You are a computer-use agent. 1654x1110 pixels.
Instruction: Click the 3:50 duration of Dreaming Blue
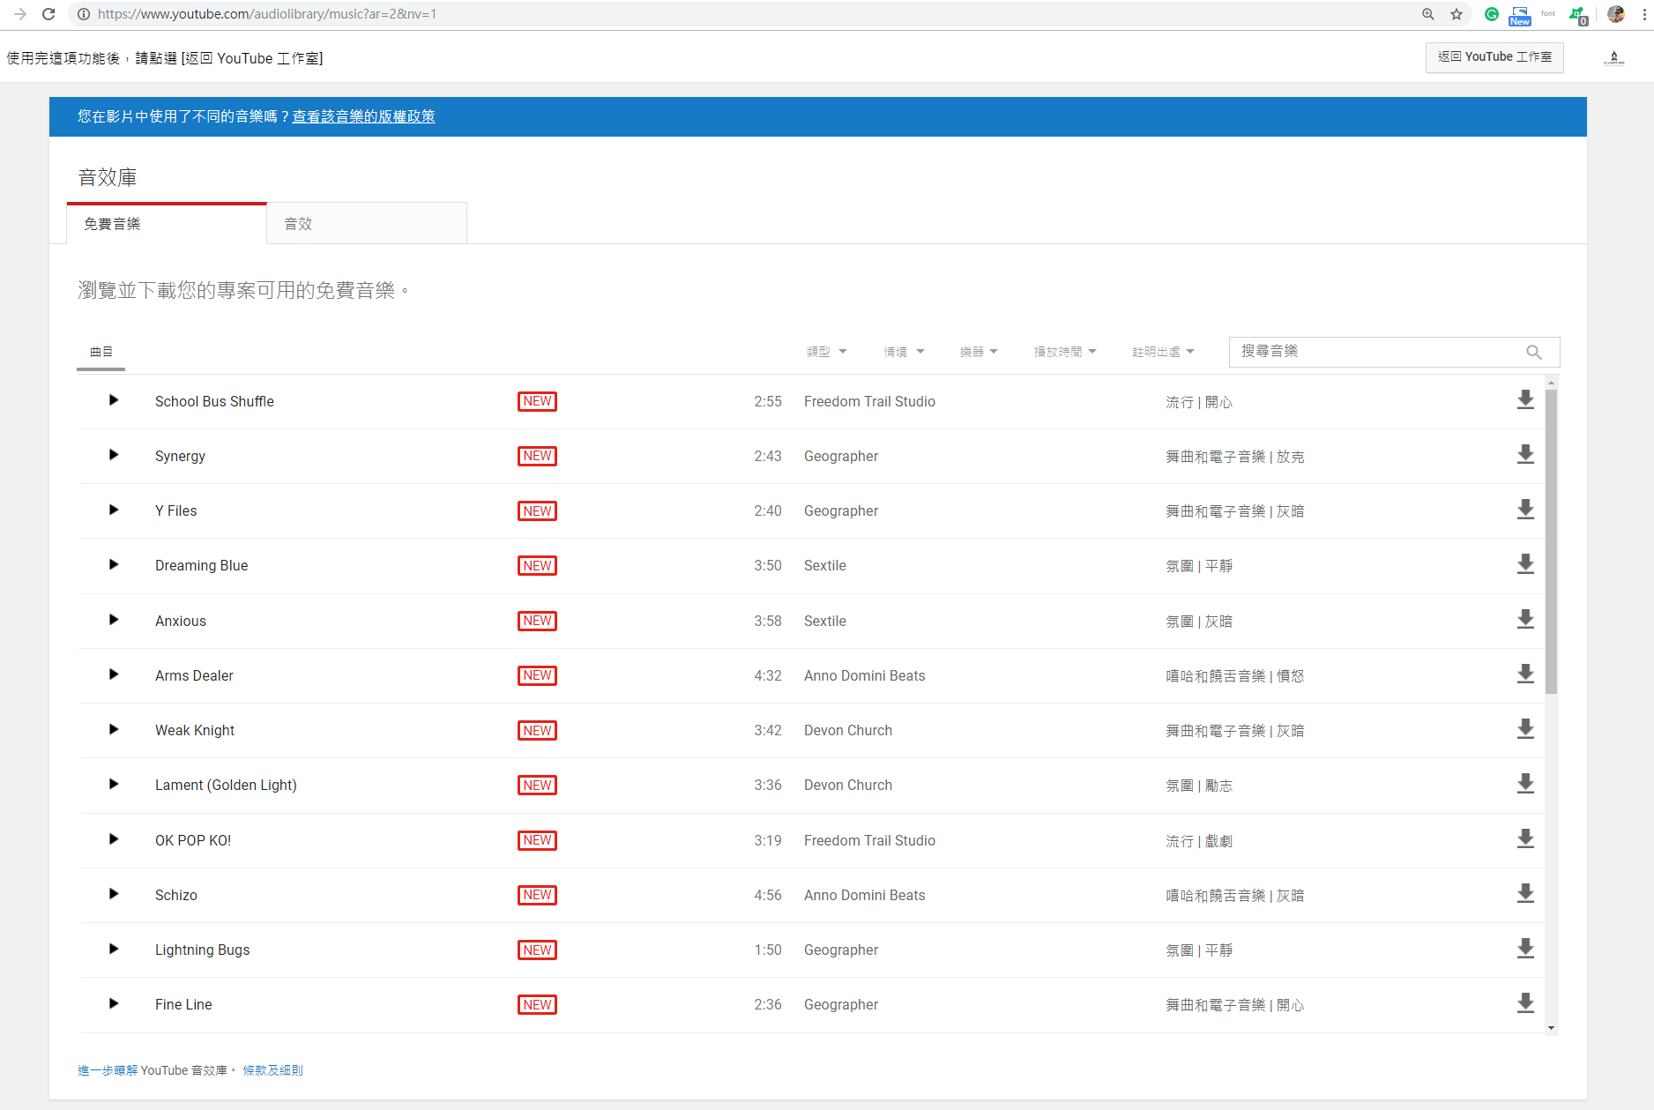(768, 565)
